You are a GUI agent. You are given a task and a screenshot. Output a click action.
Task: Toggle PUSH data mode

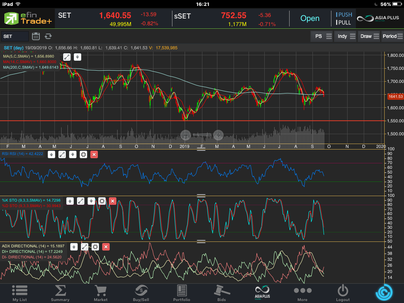coord(344,15)
